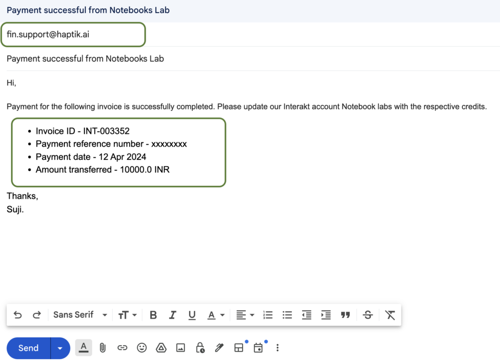500x361 pixels.
Task: Attach files with the paperclip icon
Action: click(x=103, y=348)
